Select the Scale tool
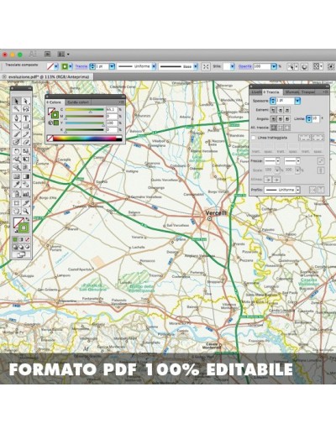This screenshot has width=336, height=434. coord(26,151)
